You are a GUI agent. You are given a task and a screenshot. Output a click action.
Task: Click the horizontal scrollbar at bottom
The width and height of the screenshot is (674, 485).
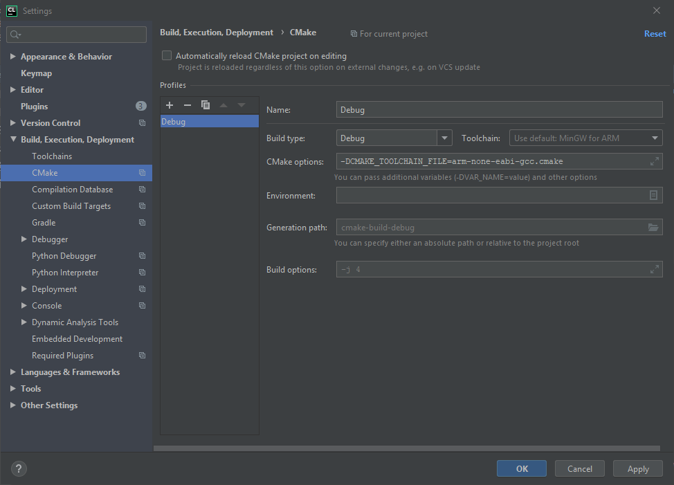[x=407, y=448]
